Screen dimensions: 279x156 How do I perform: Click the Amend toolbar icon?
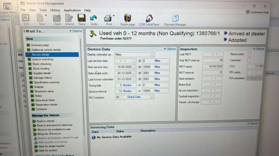click(69, 19)
